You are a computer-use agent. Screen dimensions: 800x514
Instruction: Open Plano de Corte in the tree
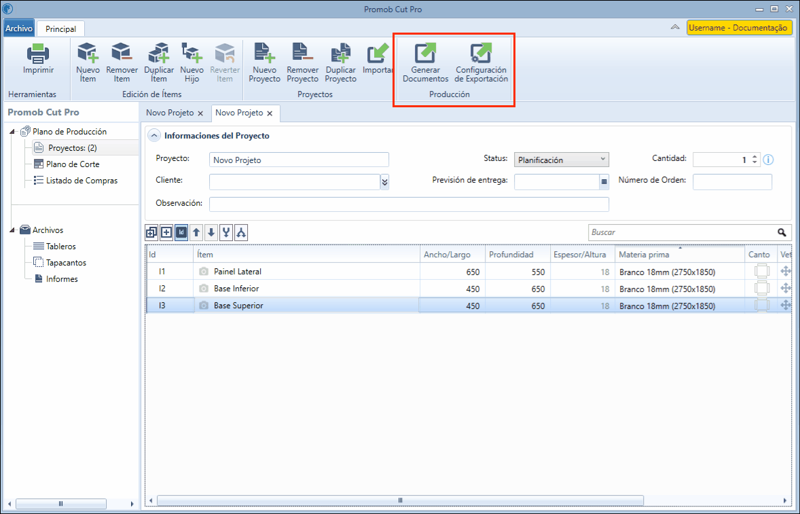tap(73, 164)
